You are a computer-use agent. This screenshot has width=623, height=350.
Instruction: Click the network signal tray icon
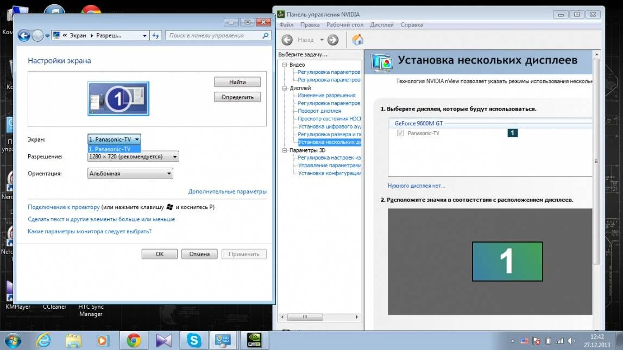pos(560,341)
